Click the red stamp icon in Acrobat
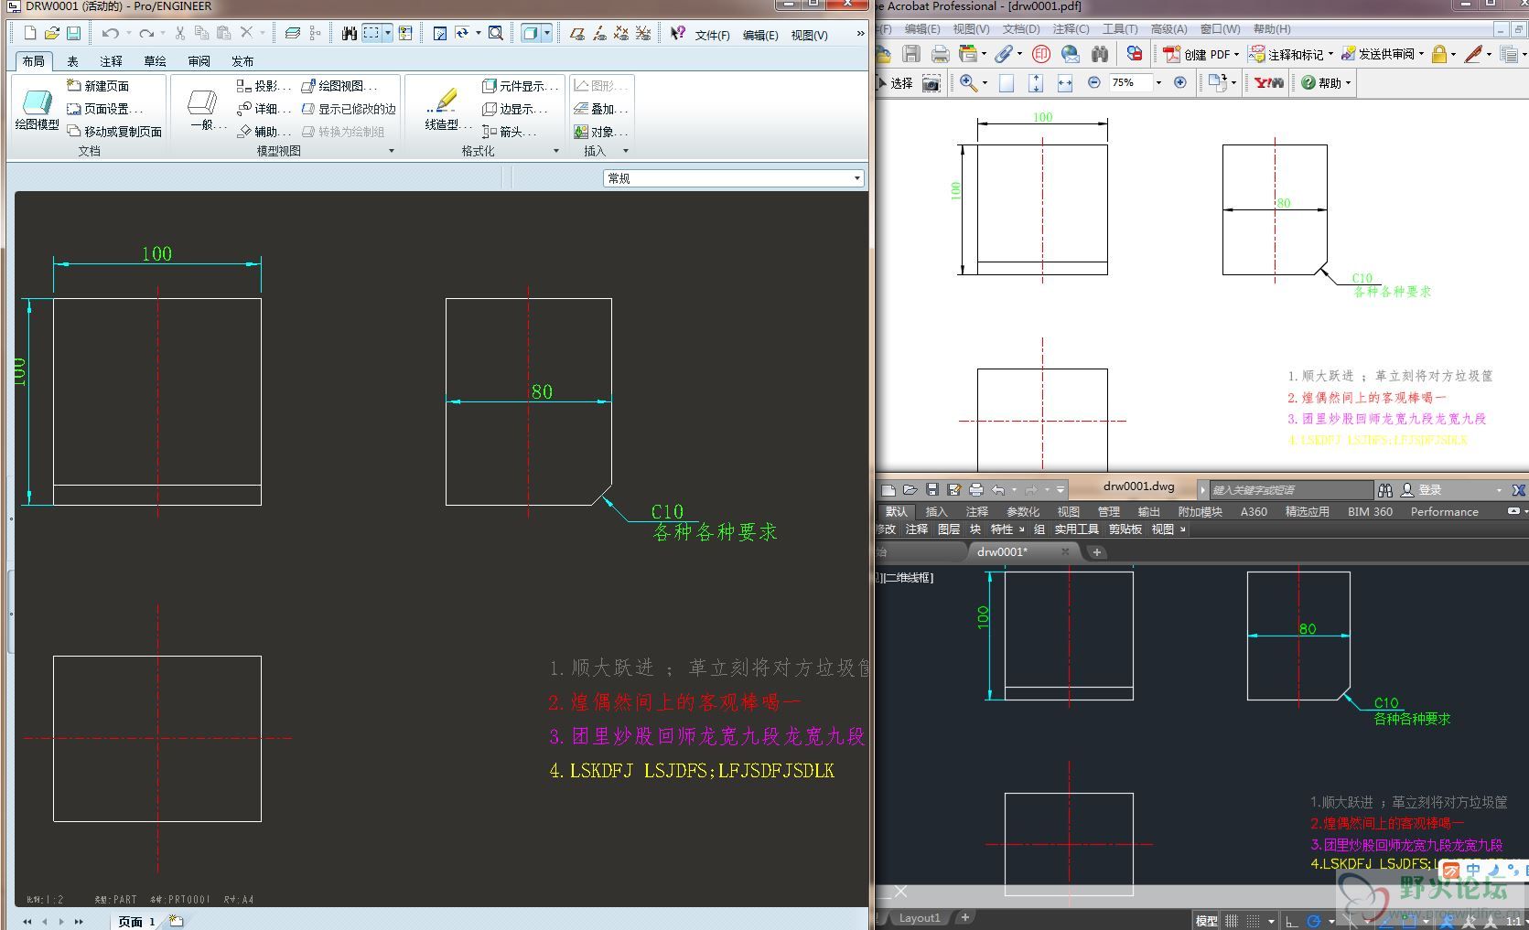The height and width of the screenshot is (930, 1529). click(x=1041, y=54)
